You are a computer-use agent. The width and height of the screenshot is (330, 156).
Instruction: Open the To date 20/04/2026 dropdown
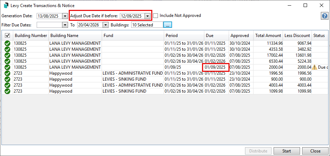coord(105,25)
